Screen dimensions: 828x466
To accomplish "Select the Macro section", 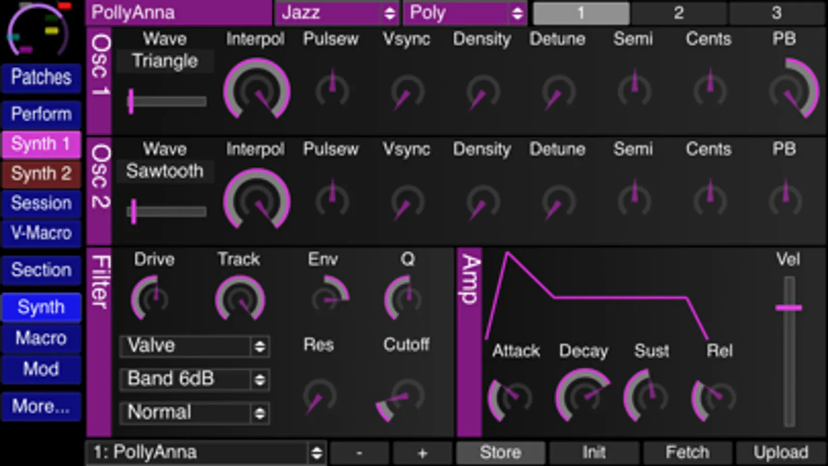I will click(41, 339).
